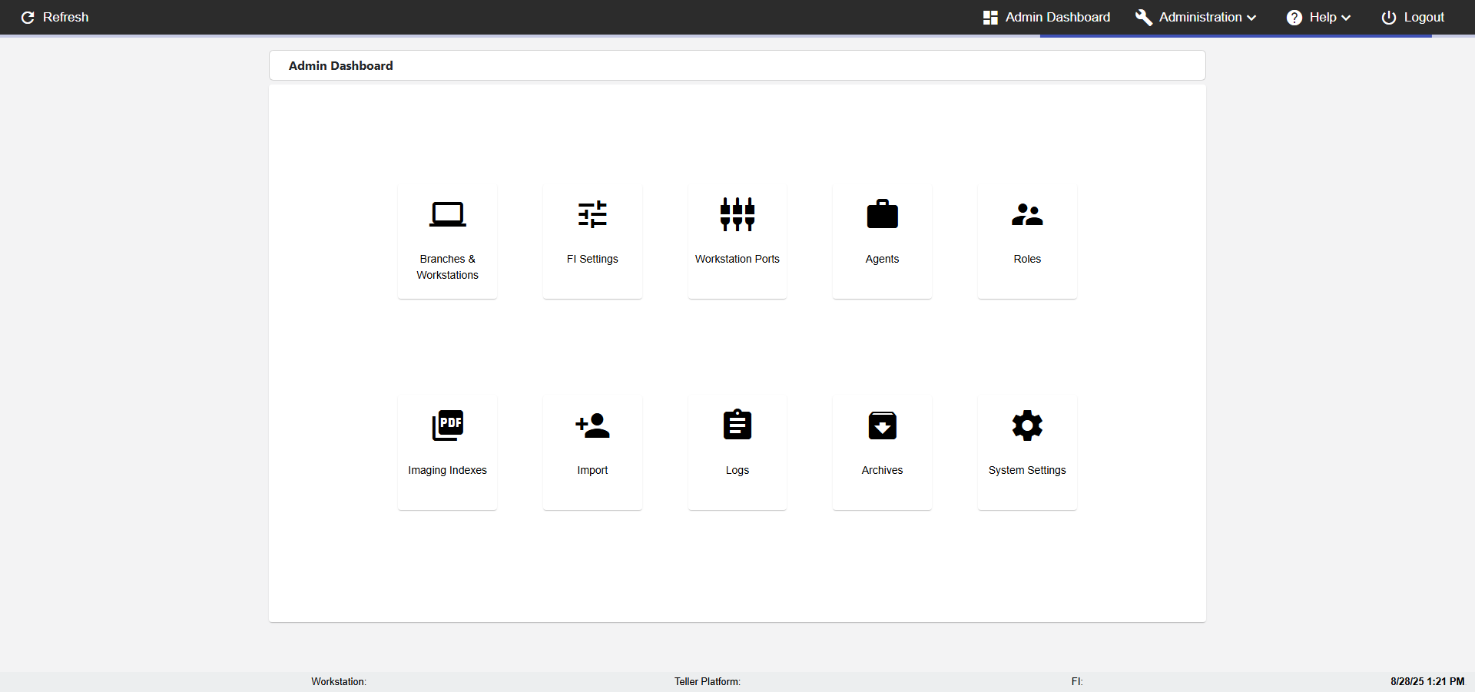Screen dimensions: 1475x692
Task: Click the FI Settings sliders icon
Action: pos(592,214)
